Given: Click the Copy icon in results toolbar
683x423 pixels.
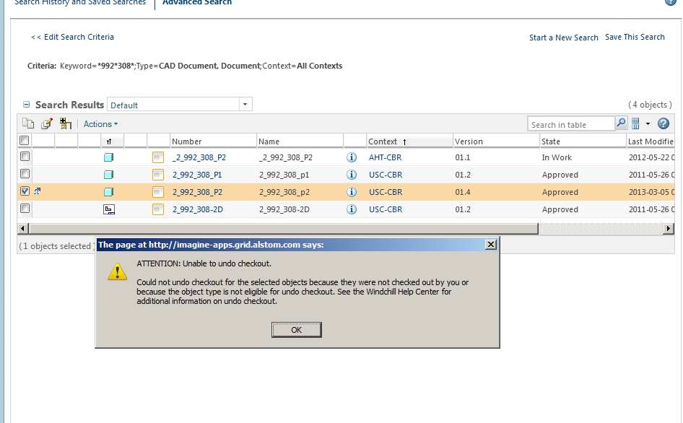Looking at the screenshot, I should point(28,123).
